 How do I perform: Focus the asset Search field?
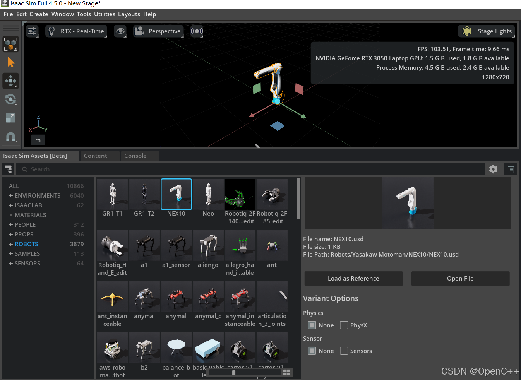coord(251,169)
